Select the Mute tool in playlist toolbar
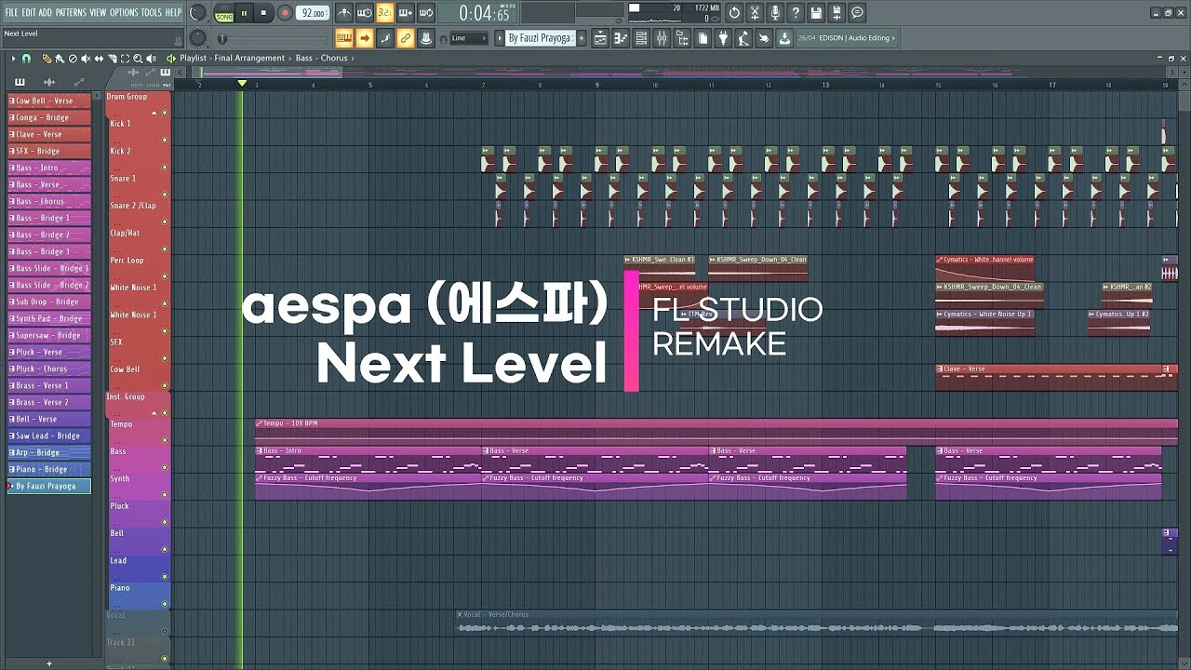Viewport: 1191px width, 670px height. pos(86,59)
